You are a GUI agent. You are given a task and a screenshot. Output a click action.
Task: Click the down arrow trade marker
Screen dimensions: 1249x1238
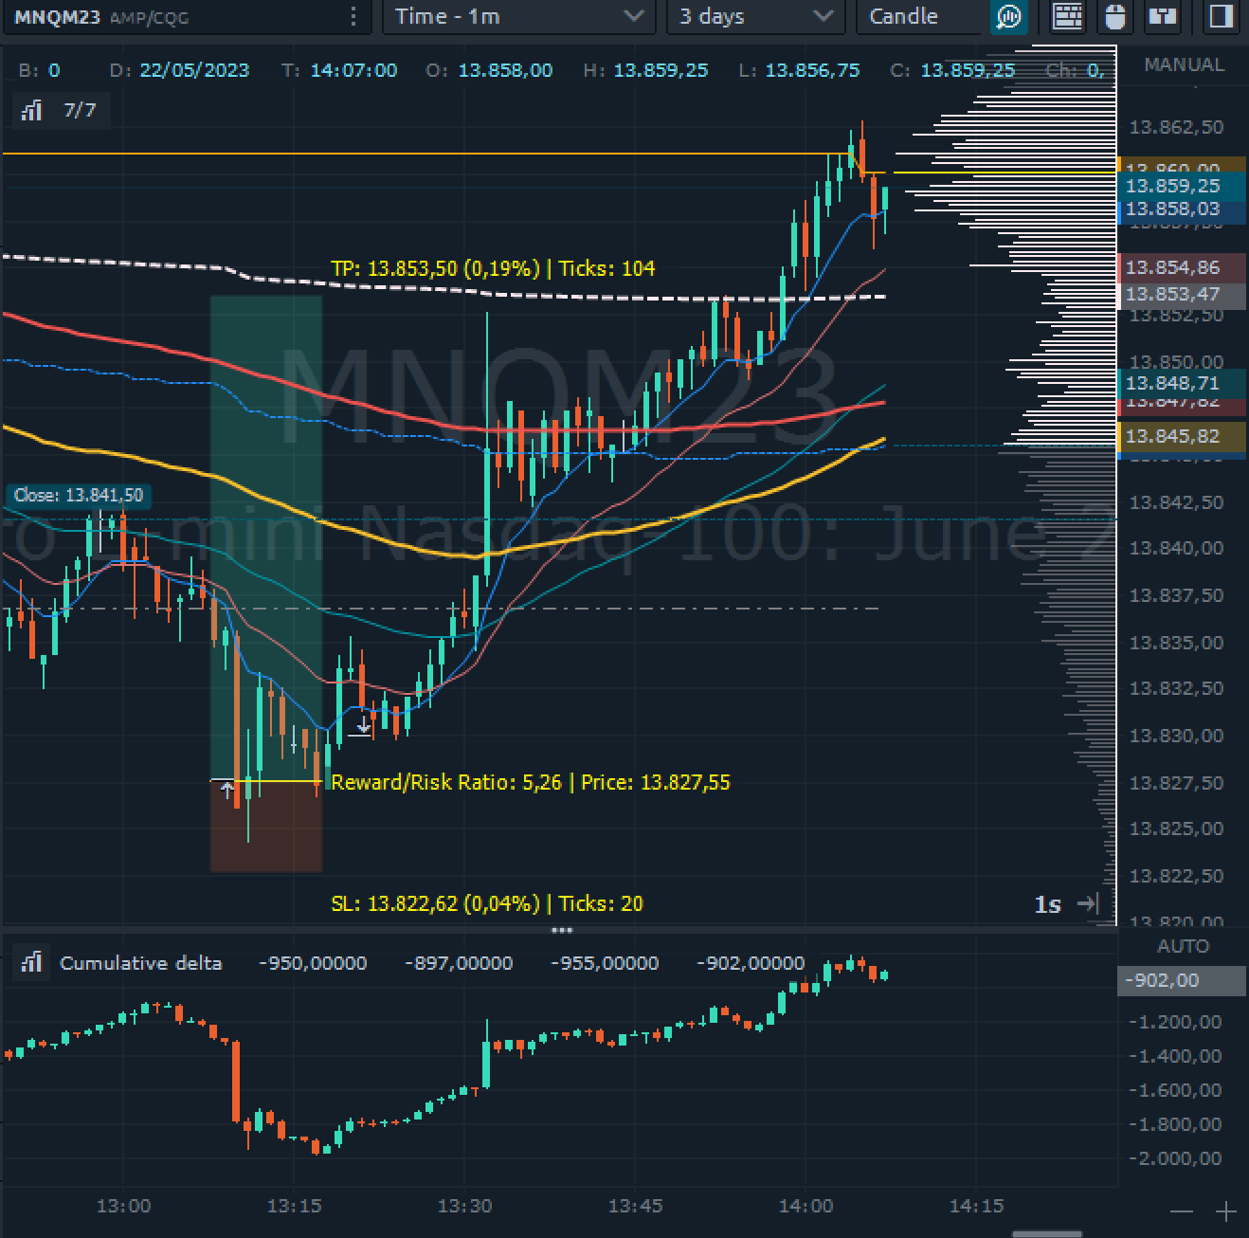coord(363,725)
